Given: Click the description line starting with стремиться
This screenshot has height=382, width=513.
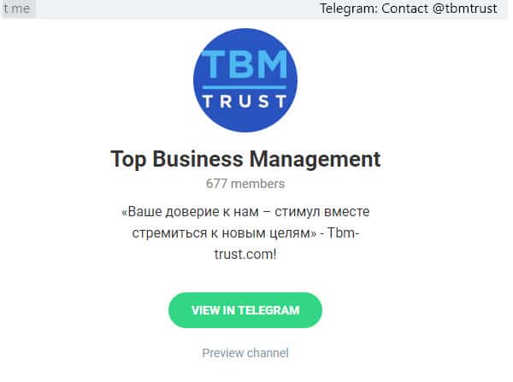Looking at the screenshot, I should pos(245,233).
